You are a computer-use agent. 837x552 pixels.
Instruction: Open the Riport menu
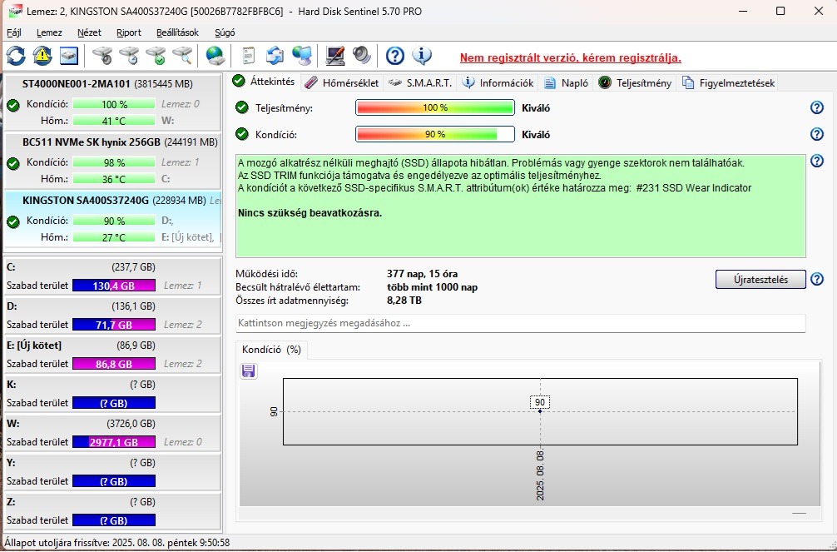point(129,32)
